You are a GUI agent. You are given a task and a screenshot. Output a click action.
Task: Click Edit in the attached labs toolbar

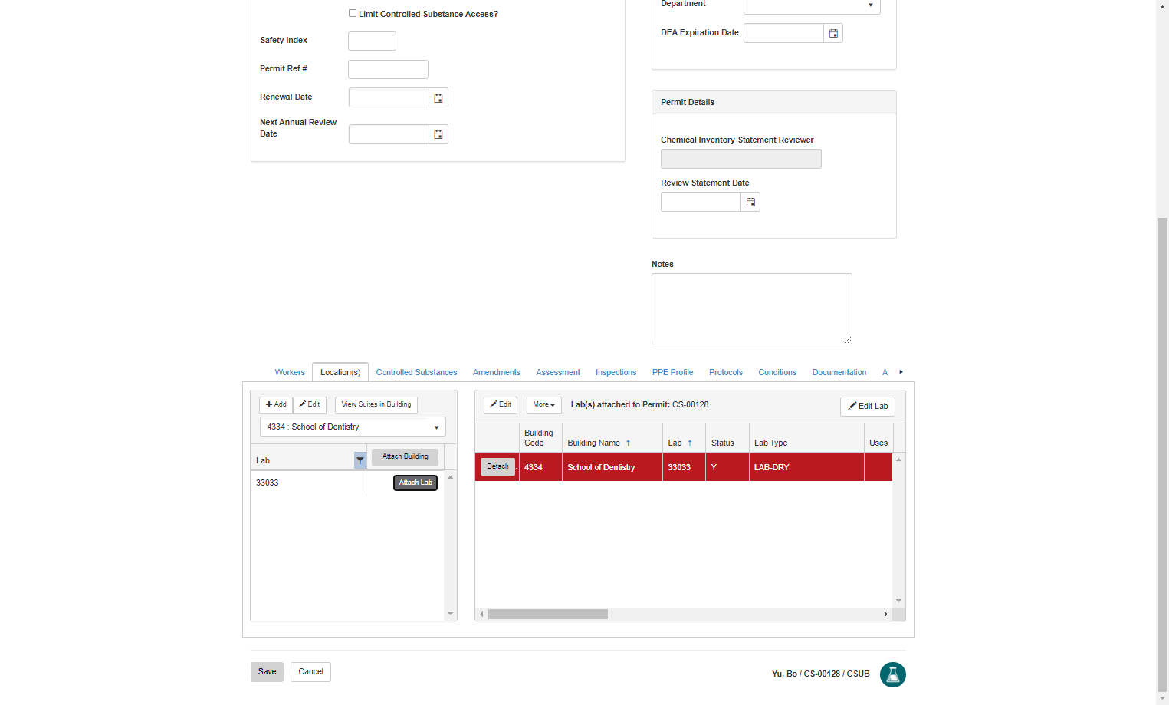[x=501, y=405]
